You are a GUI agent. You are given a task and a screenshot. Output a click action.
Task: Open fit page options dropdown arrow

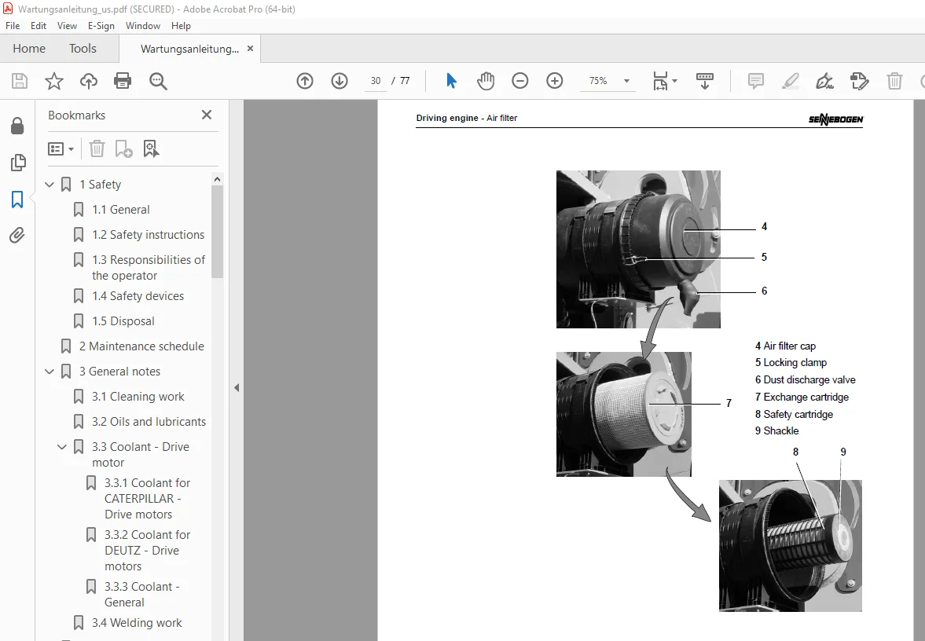point(675,81)
